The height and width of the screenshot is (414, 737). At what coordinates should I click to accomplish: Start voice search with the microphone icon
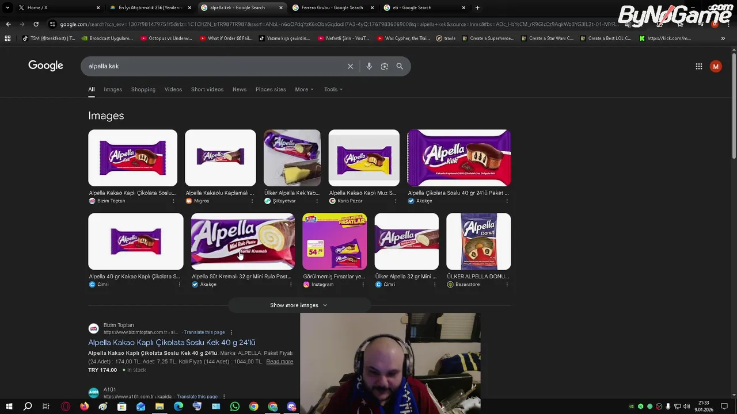click(x=369, y=66)
